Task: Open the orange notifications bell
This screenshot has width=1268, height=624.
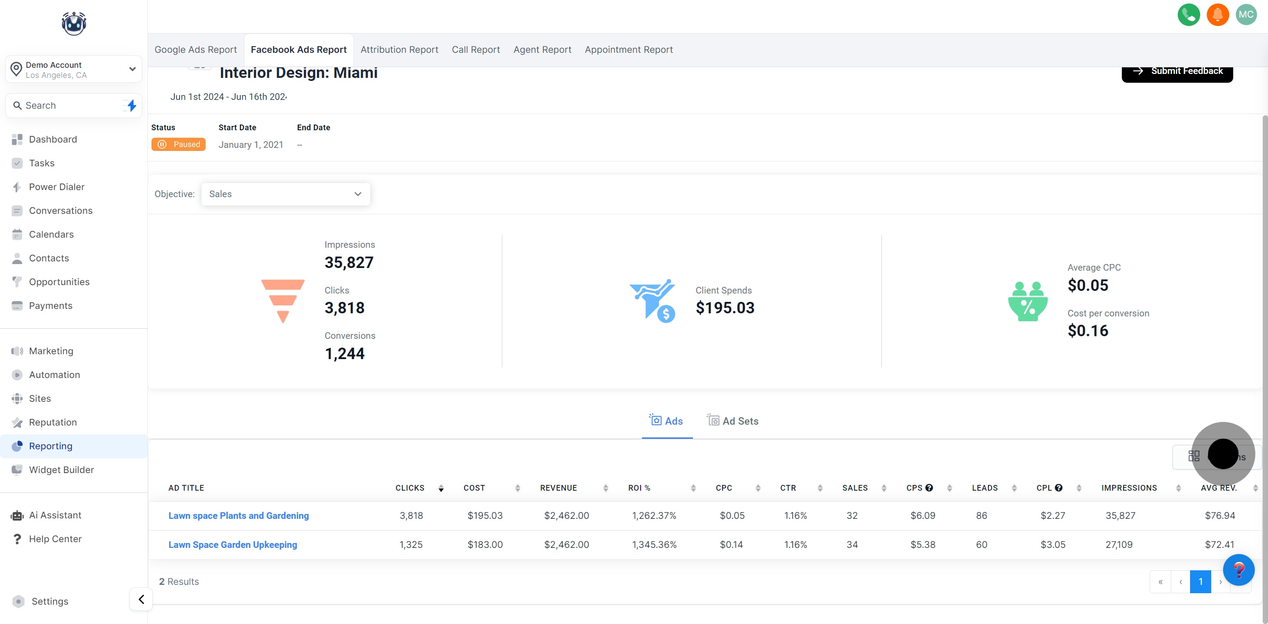Action: (1217, 15)
